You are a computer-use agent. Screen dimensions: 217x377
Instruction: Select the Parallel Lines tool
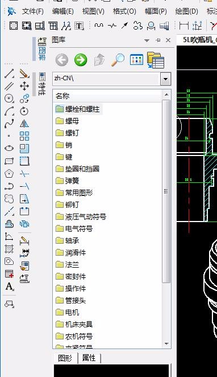point(9,86)
